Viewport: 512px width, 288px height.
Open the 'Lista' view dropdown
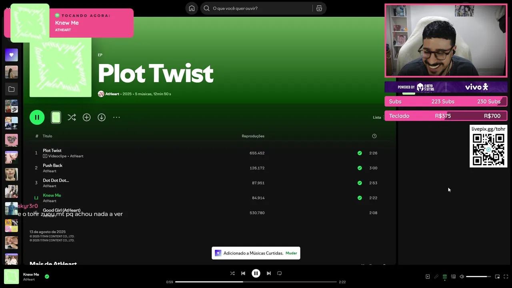pos(378,117)
